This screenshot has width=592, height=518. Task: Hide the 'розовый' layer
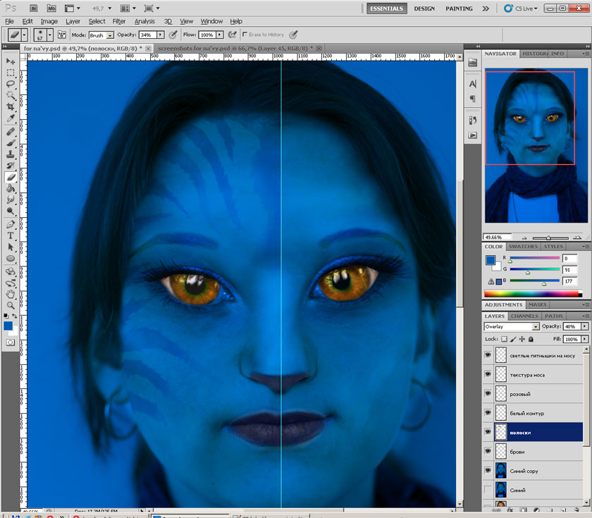pyautogui.click(x=488, y=394)
